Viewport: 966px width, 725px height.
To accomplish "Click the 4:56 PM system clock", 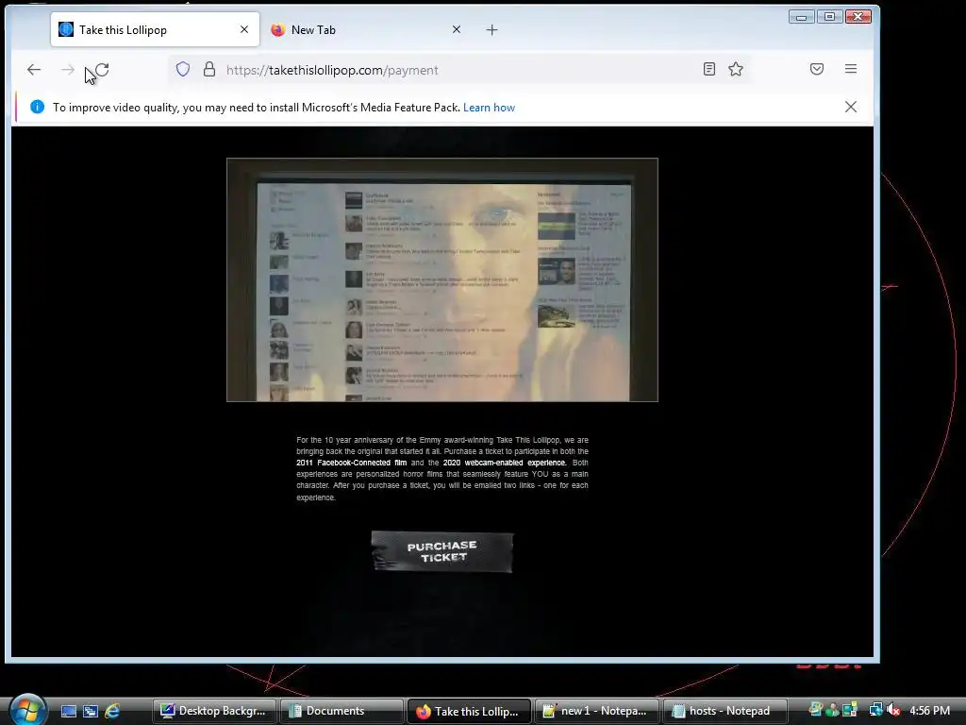I will (929, 711).
